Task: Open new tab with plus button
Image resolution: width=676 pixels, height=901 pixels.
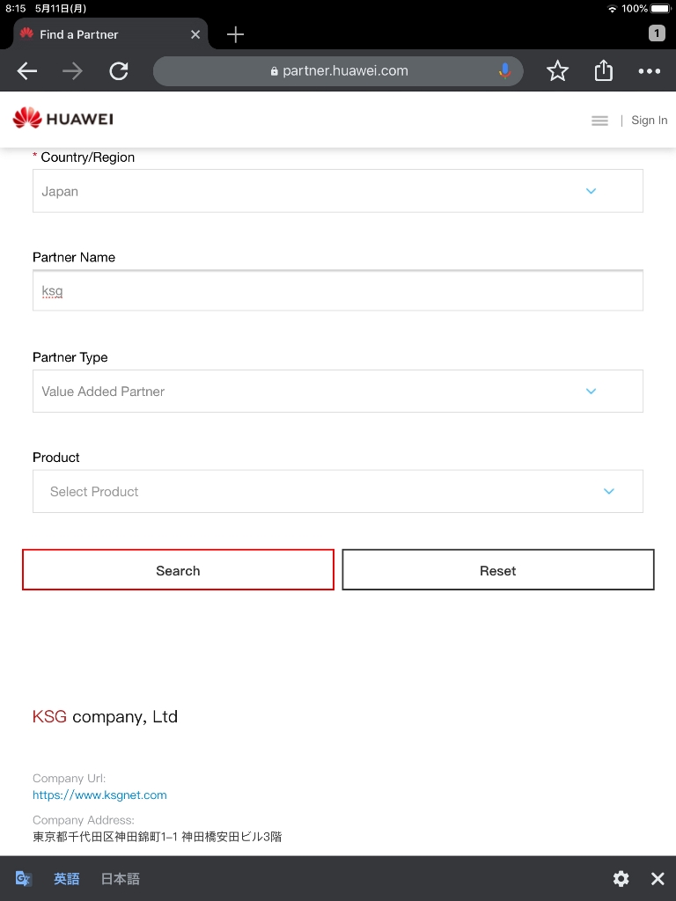Action: point(235,34)
